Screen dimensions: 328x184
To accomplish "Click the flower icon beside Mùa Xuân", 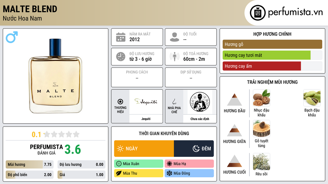I will (119, 164).
